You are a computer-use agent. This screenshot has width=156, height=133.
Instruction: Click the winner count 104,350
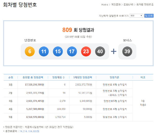click(61, 109)
